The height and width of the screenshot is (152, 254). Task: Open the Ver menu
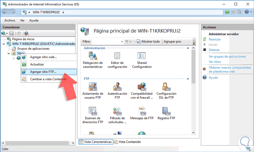tap(22, 20)
